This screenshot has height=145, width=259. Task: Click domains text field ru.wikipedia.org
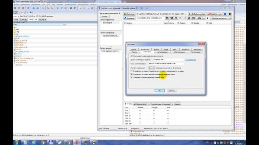tap(150, 18)
